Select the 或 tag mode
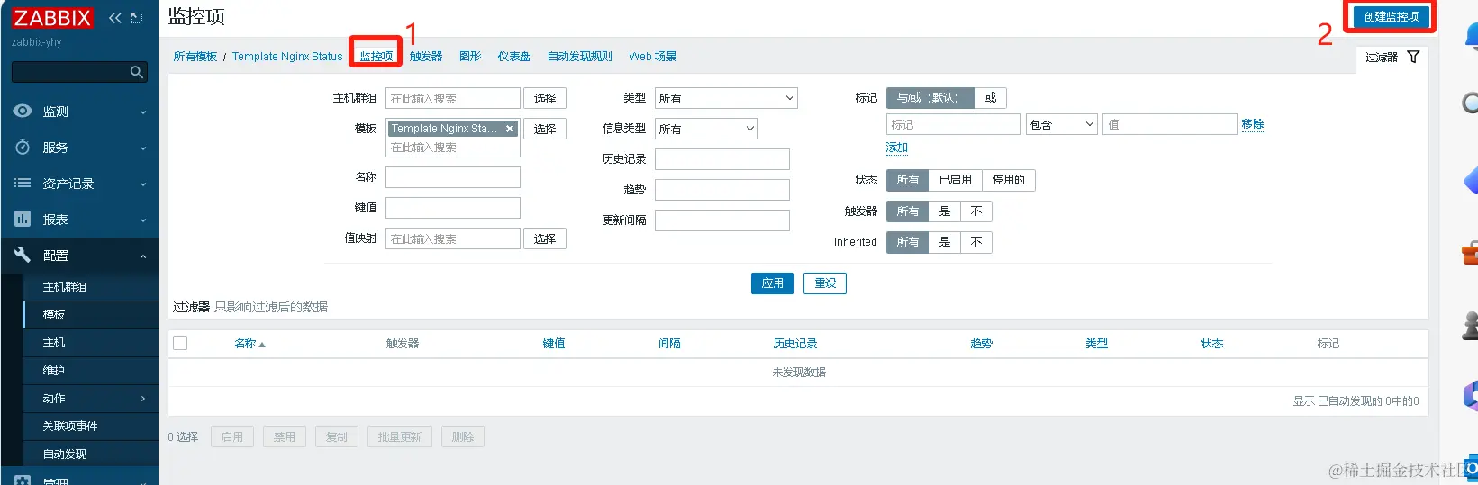Screen dimensions: 1478x485 [x=991, y=98]
